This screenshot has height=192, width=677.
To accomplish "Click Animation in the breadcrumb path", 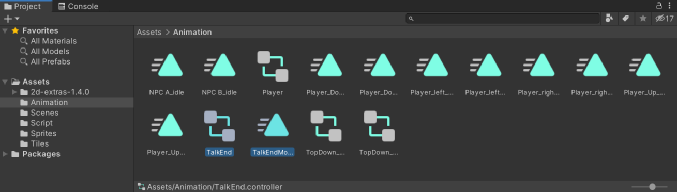I will point(192,32).
